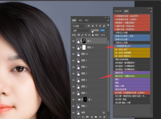Expand the 组 1 group chevron
Screen dimensions: 161x119
[x=77, y=99]
